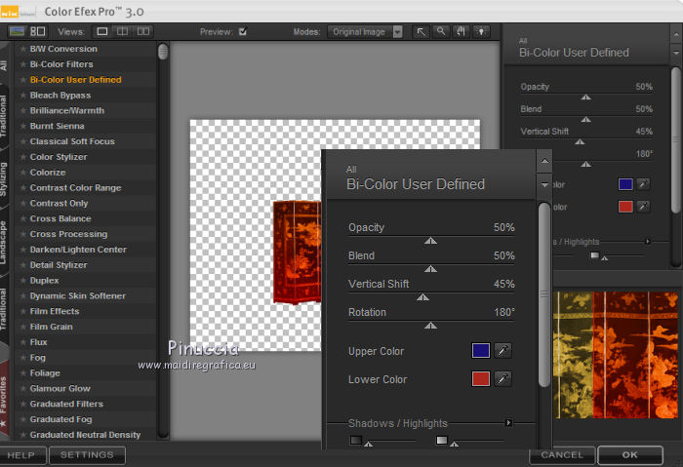The width and height of the screenshot is (683, 467).
Task: Switch to single image view
Action: pos(102,31)
